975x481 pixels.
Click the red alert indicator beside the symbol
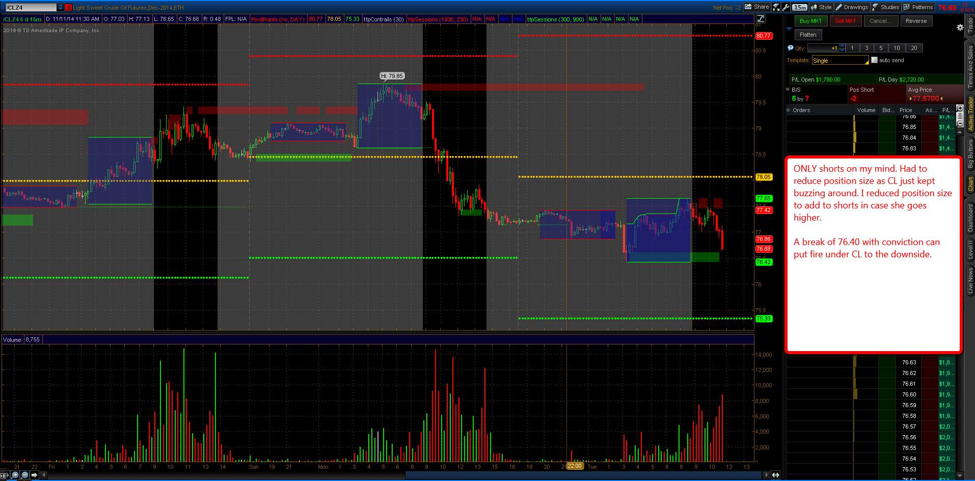(x=68, y=7)
